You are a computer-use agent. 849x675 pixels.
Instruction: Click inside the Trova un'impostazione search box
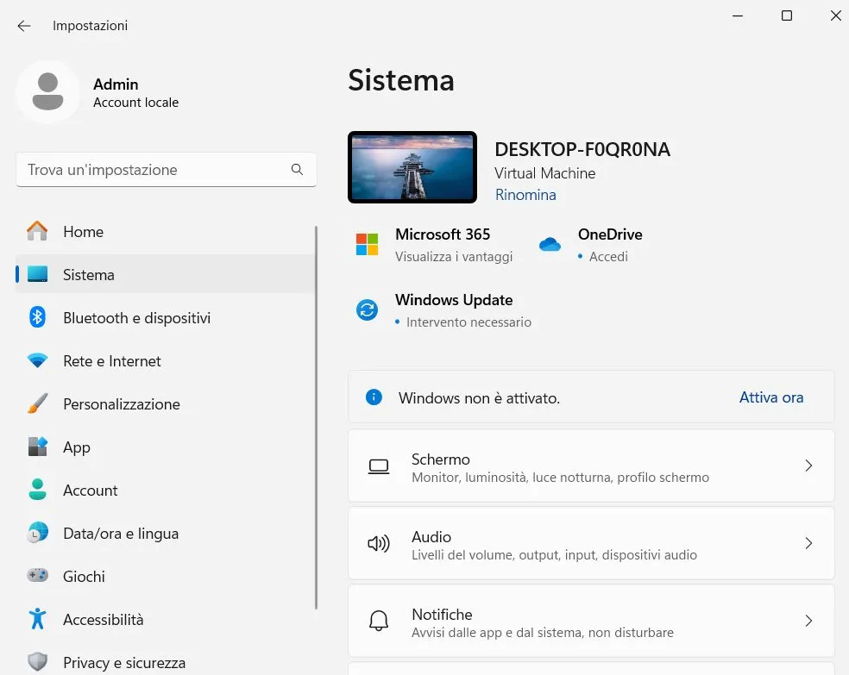tap(155, 169)
